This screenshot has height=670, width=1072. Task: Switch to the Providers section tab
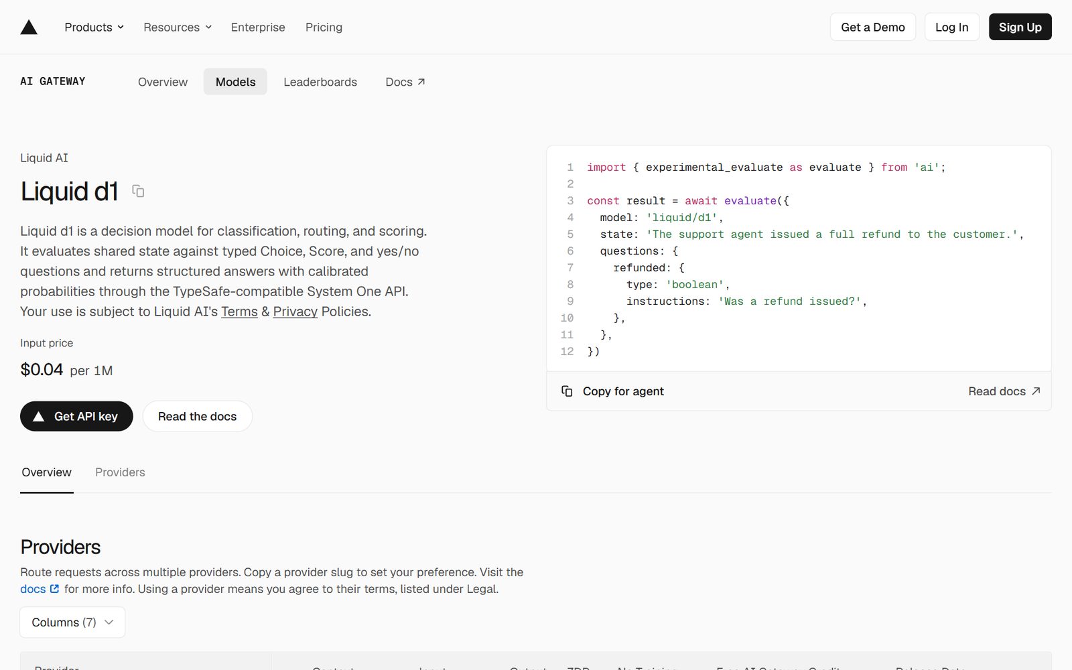tap(120, 472)
